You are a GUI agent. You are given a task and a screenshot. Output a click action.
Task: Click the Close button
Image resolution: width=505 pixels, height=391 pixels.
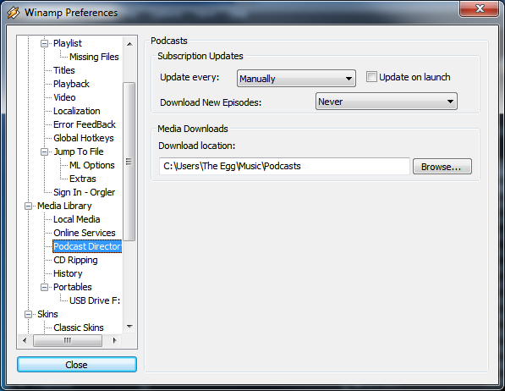[x=77, y=365]
